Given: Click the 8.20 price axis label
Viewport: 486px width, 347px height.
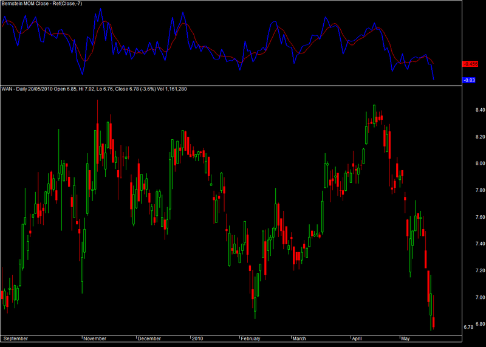Looking at the screenshot, I should (x=480, y=137).
